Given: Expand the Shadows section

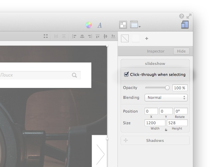Looking at the screenshot, I should tap(155, 141).
